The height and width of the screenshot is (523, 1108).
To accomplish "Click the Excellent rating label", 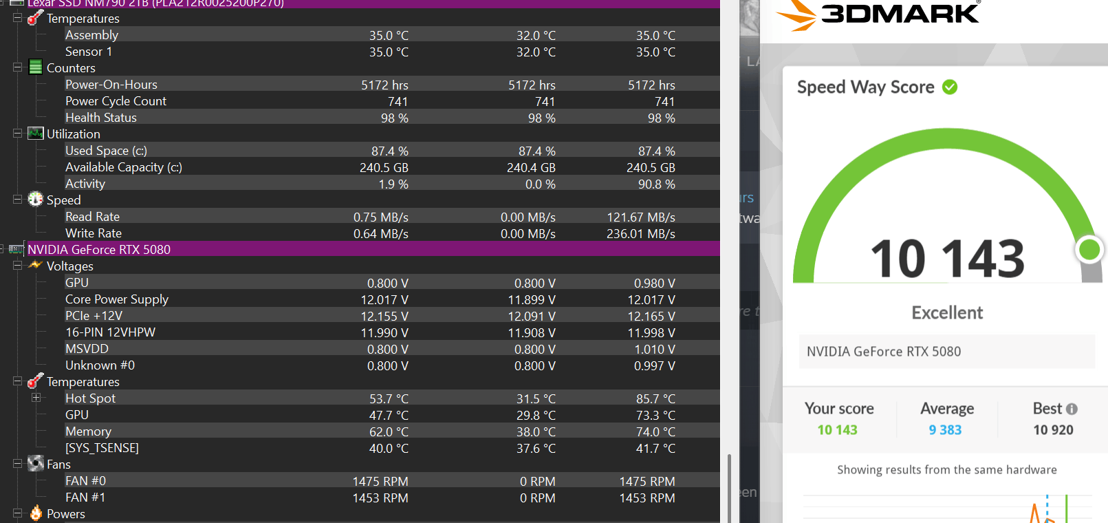I will [x=947, y=312].
